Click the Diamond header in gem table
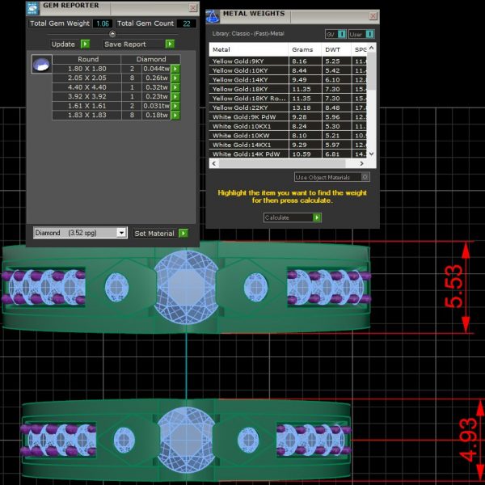Viewport: 485px width, 485px height. pos(151,59)
